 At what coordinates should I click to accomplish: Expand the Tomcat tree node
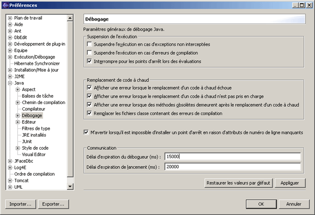coord(10,180)
